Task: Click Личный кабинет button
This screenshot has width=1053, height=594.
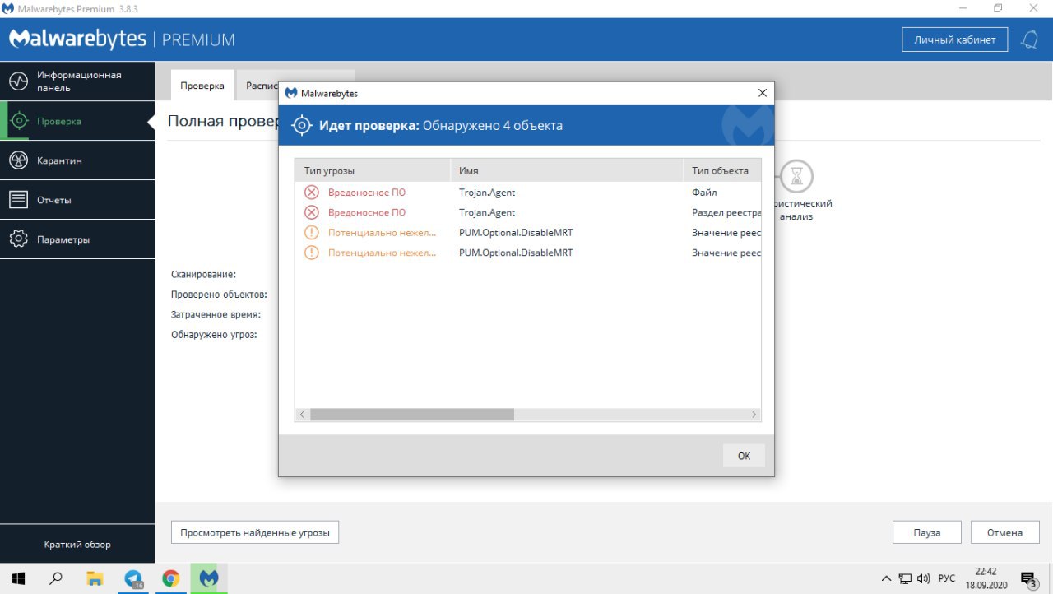Action: 954,39
